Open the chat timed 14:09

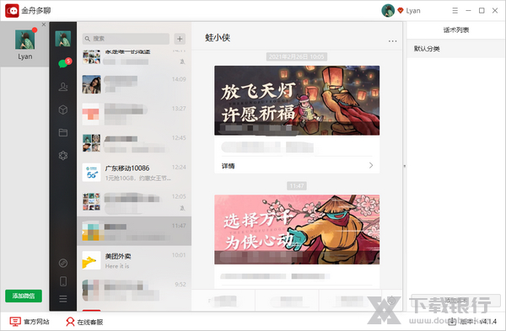(134, 84)
